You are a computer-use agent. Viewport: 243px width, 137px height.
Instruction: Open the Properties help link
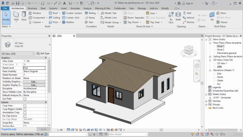(9, 129)
